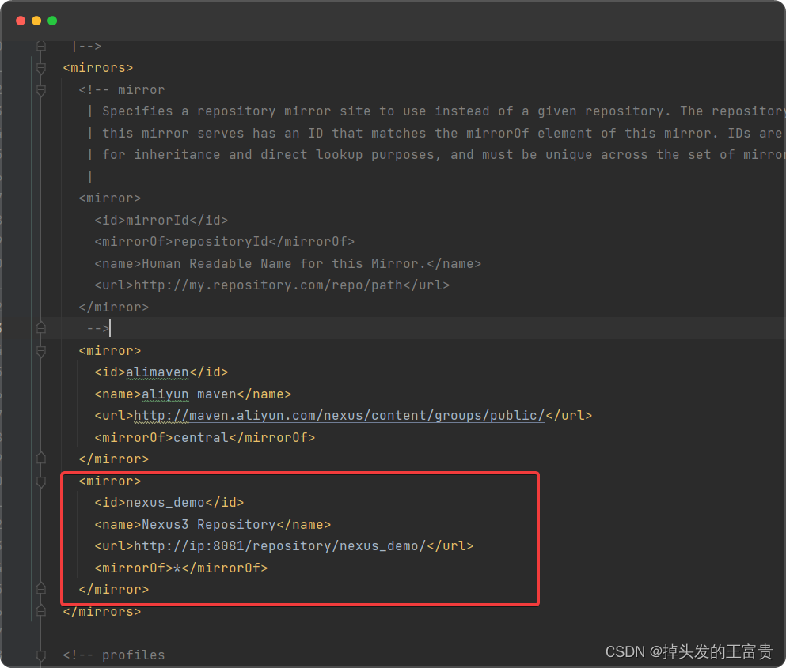Collapse the <mirrors> block fold marker
This screenshot has height=668, width=786.
click(x=41, y=68)
